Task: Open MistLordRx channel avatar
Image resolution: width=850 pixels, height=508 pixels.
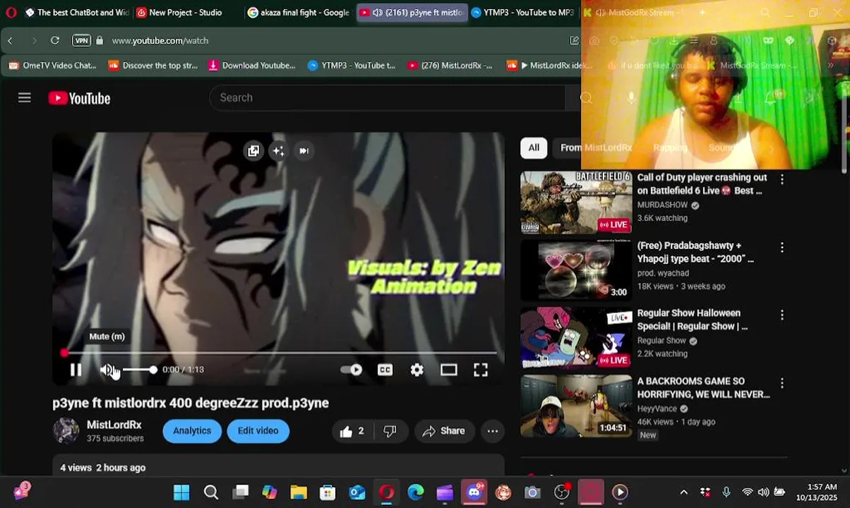Action: (66, 430)
